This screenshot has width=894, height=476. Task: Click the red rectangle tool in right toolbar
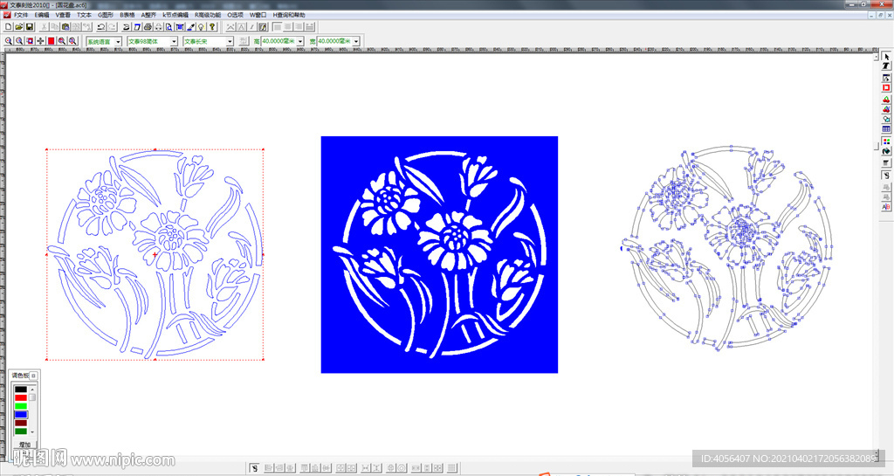point(886,88)
